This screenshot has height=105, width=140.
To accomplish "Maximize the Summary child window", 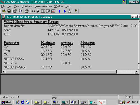I will 136,17.
